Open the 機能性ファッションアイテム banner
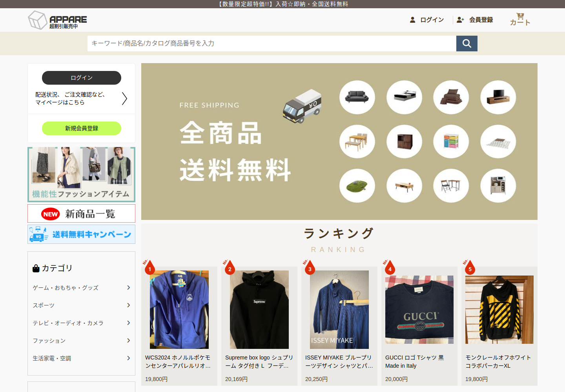 pos(82,174)
